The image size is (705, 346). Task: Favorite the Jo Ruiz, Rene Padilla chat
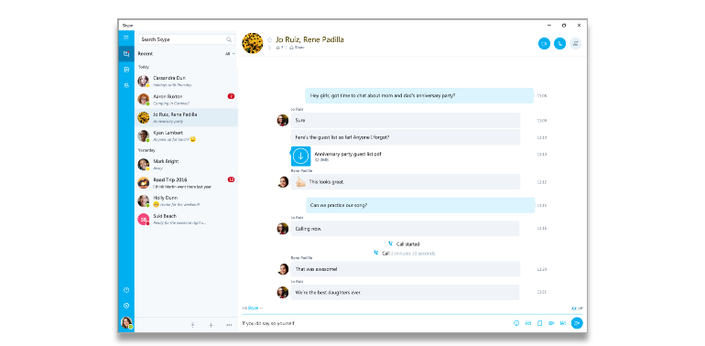[270, 39]
